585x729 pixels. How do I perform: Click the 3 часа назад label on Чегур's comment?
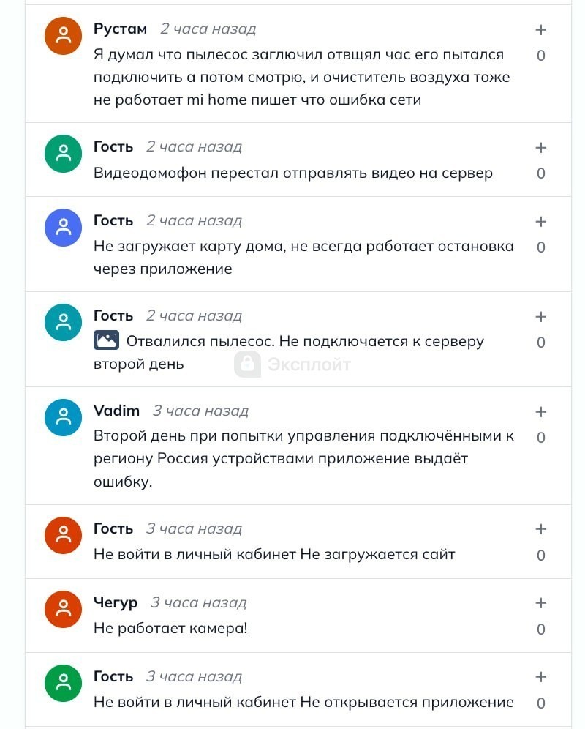click(x=200, y=602)
